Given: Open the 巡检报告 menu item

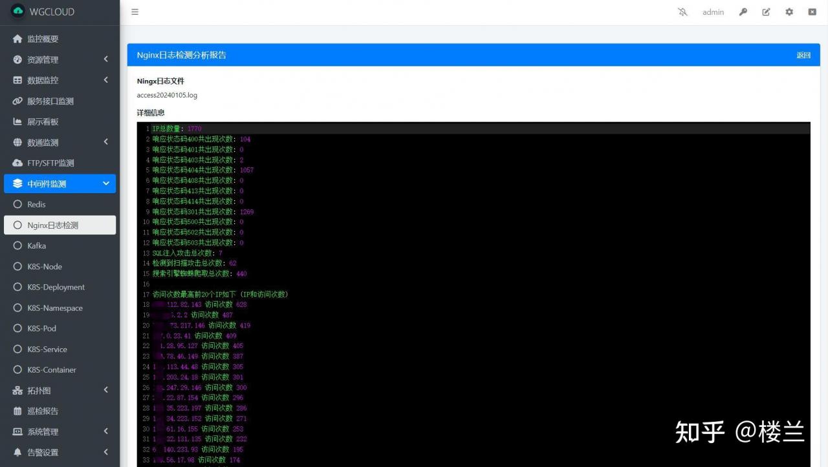Looking at the screenshot, I should 60,411.
